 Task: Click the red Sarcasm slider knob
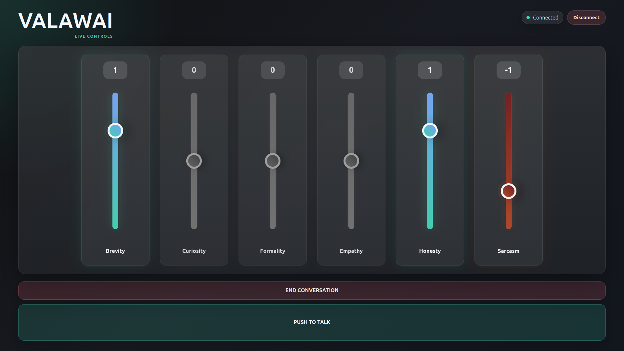509,191
